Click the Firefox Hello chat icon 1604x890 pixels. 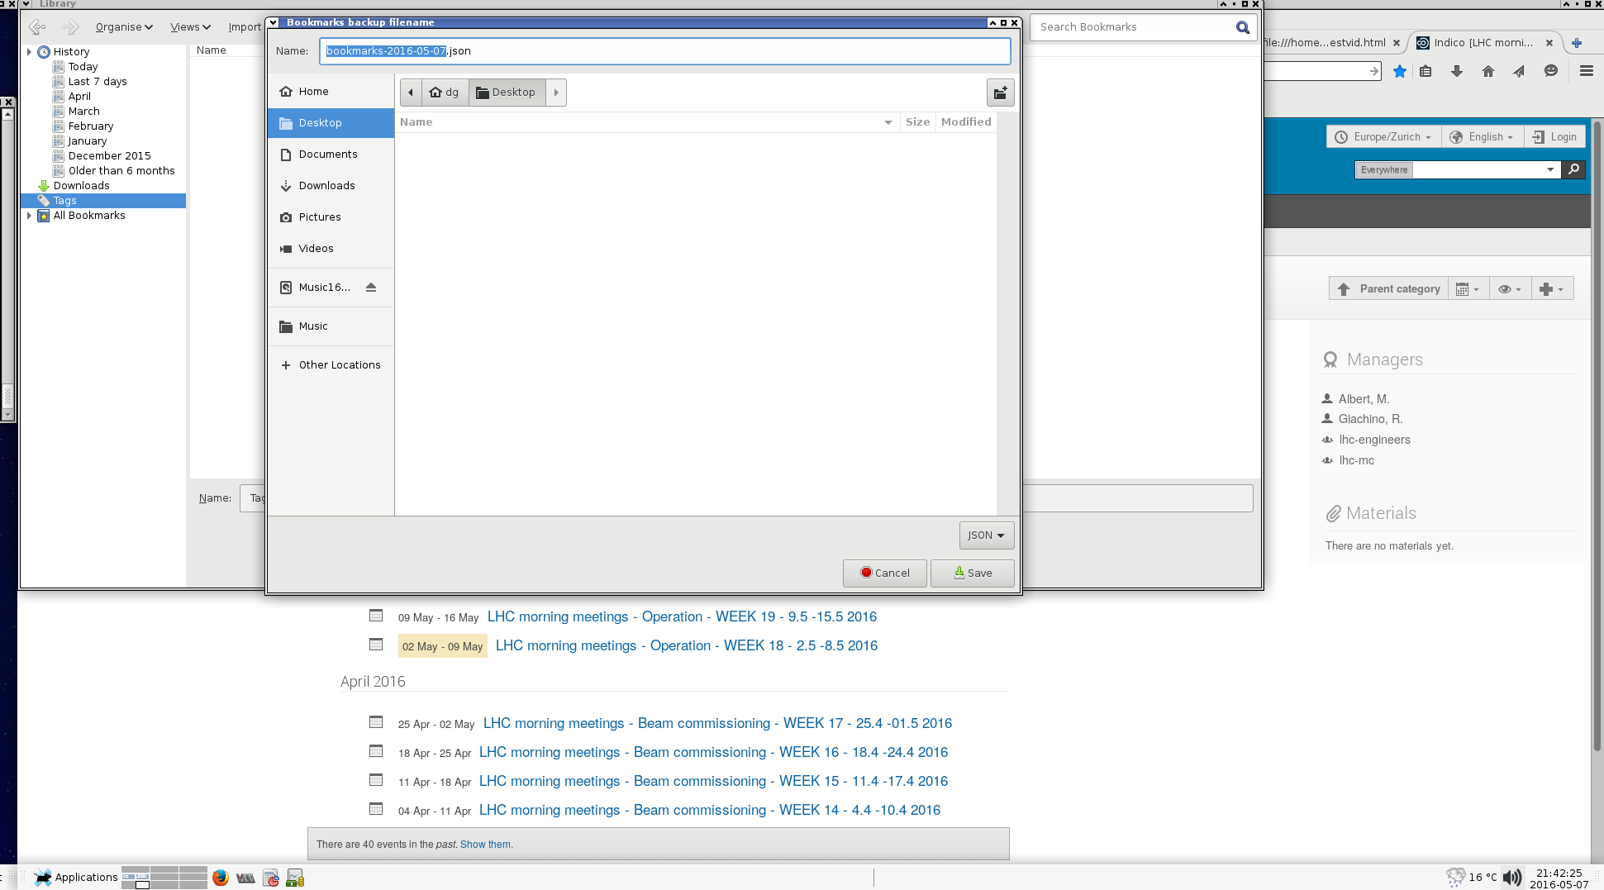[1551, 71]
